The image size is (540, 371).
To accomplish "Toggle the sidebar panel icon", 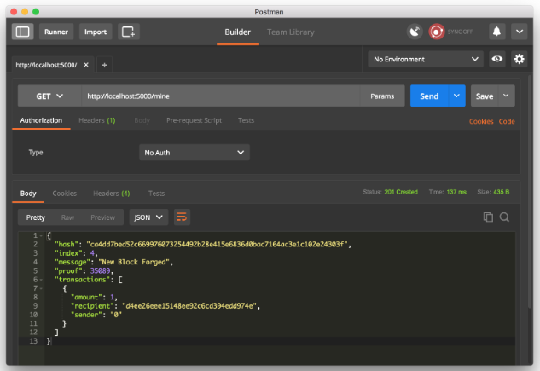I will [x=22, y=32].
